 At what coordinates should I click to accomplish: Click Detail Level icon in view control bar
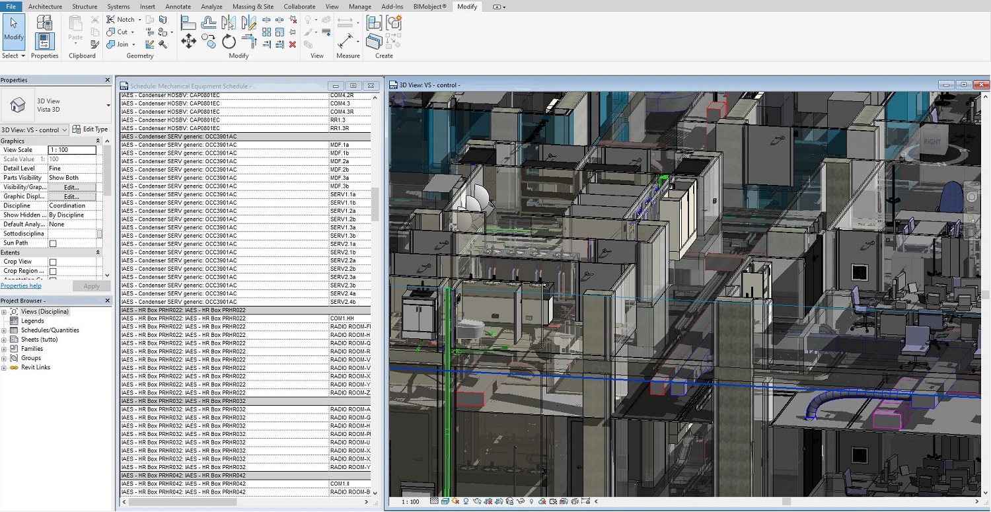point(434,501)
